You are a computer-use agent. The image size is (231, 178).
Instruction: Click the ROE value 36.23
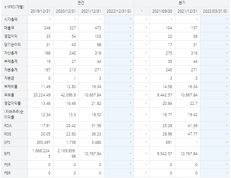click(96, 134)
